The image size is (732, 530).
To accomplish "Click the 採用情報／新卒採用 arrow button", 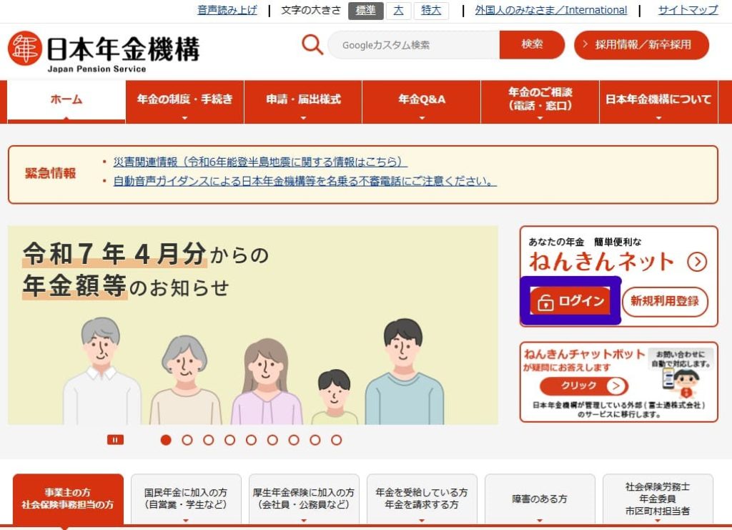I will (x=641, y=45).
